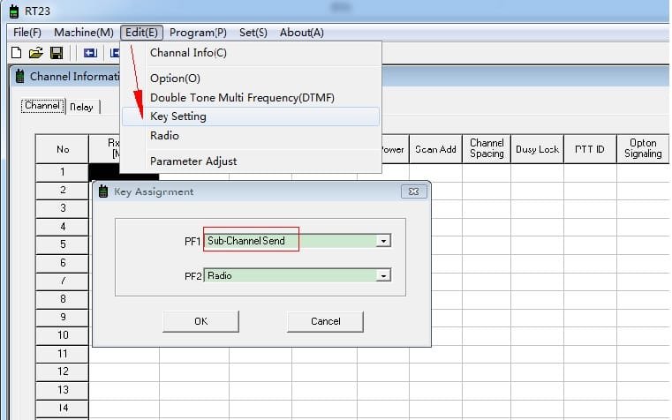
Task: Select channel row number 12
Action: coord(63,371)
